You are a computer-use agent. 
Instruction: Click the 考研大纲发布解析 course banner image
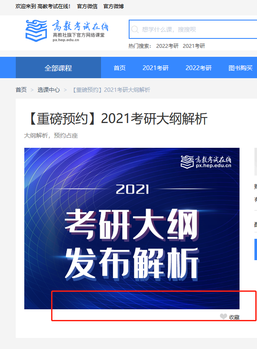point(132,229)
